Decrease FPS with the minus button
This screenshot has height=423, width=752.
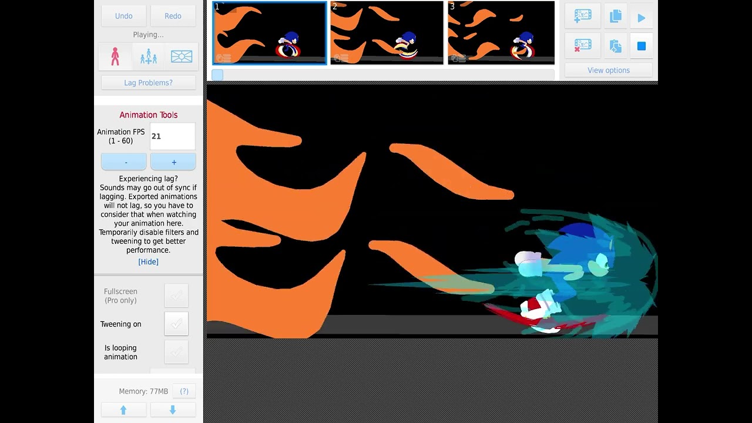point(123,162)
